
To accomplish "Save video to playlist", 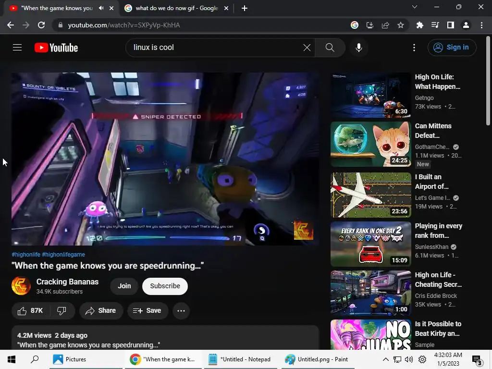I will pos(148,311).
